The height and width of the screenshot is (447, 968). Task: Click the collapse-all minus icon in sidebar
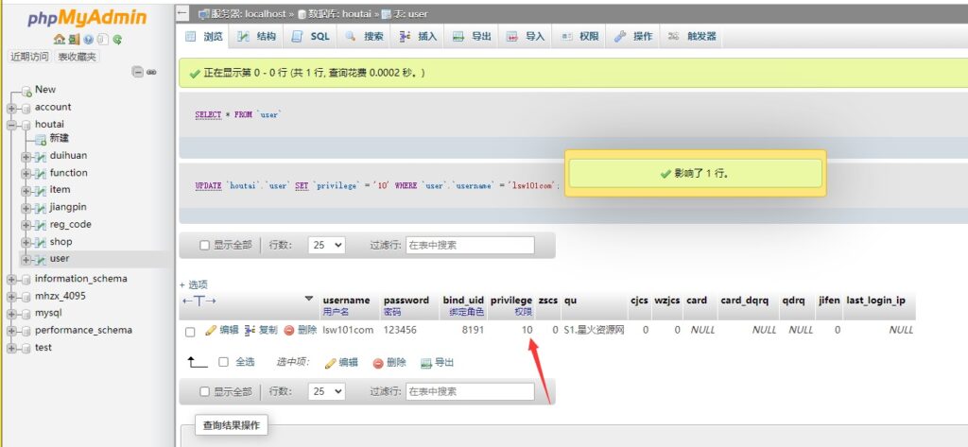138,72
